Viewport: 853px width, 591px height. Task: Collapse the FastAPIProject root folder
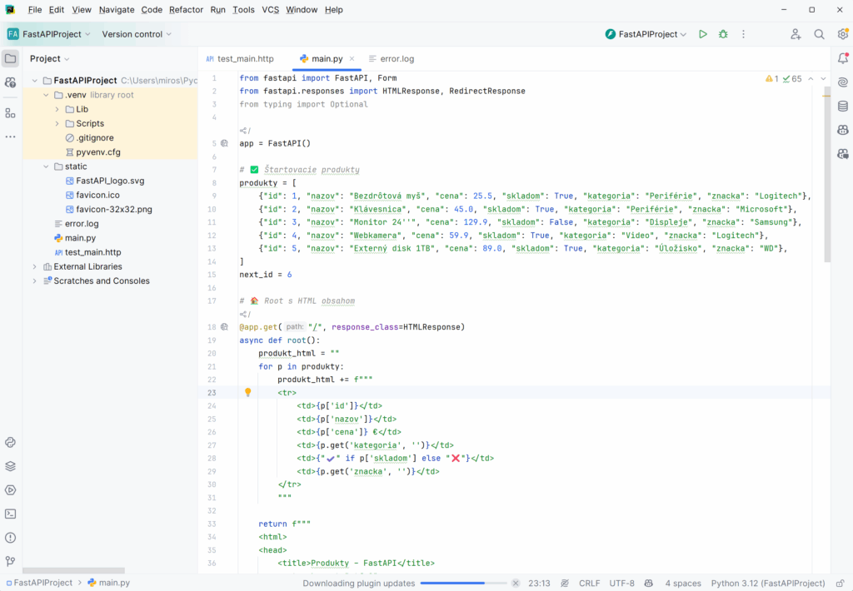[35, 81]
